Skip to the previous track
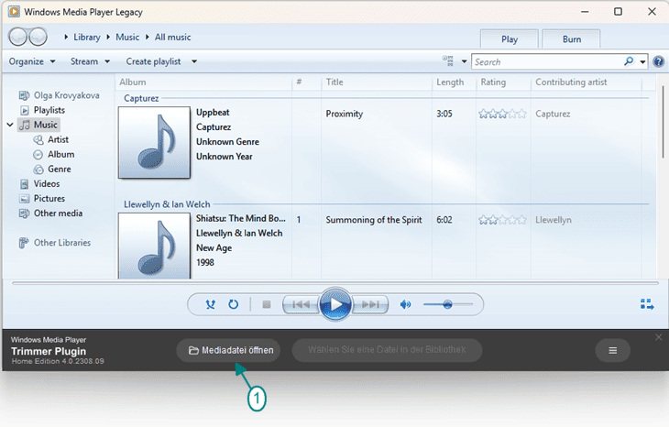The height and width of the screenshot is (427, 669). [x=301, y=304]
